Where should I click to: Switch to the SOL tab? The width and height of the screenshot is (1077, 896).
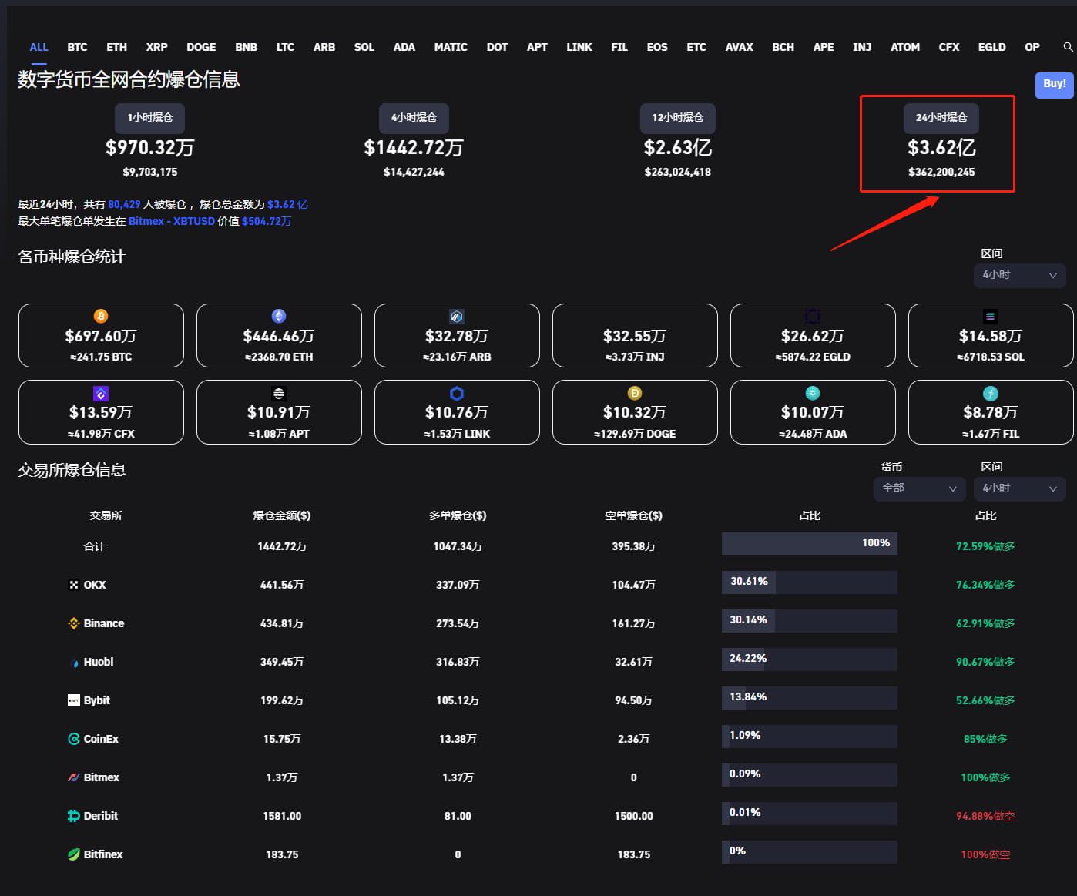point(364,47)
